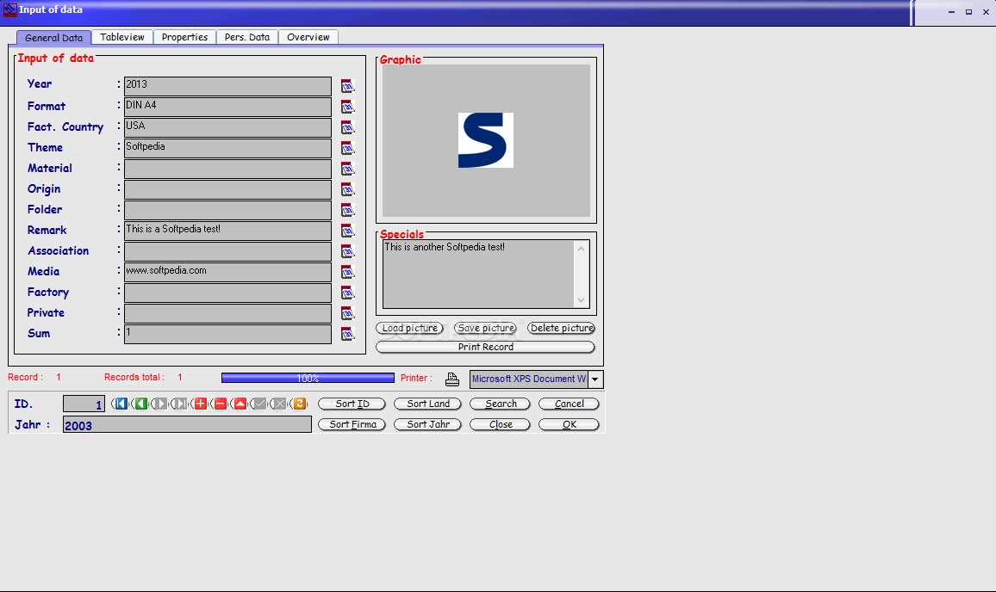
Task: Click the Media field with www.softpedia.com
Action: [227, 272]
